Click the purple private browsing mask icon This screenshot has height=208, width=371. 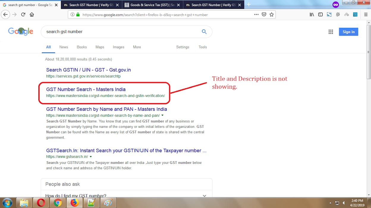[336, 5]
